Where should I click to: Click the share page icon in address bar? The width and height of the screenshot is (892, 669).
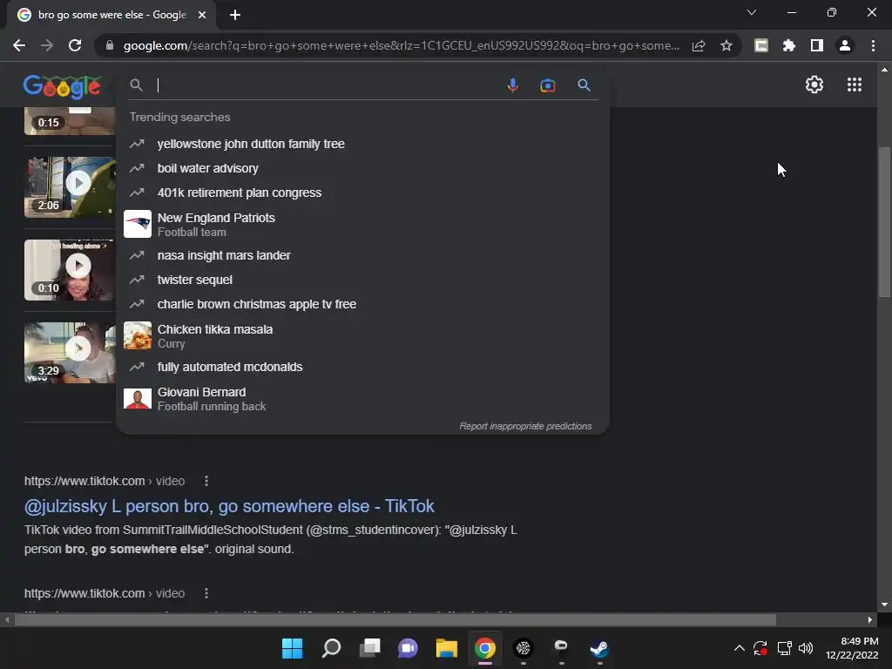[699, 45]
